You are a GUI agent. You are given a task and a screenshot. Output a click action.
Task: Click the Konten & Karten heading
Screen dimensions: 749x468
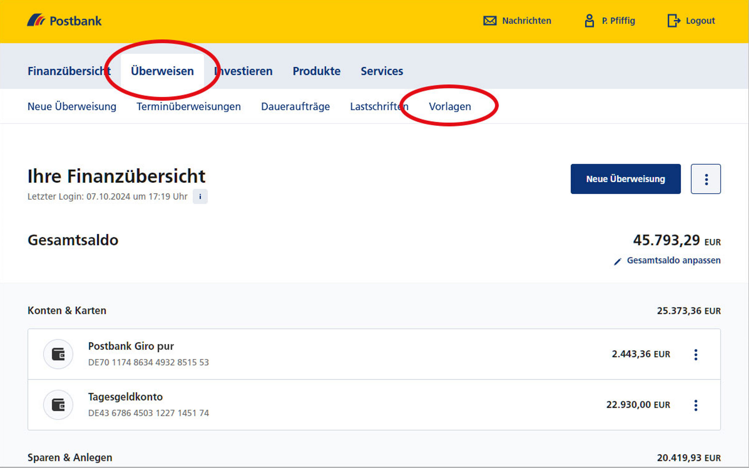pyautogui.click(x=67, y=310)
